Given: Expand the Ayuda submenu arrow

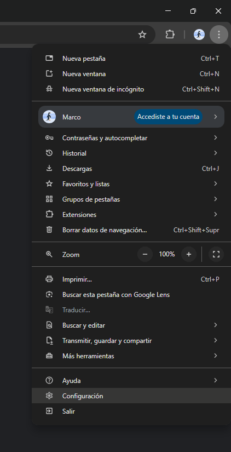Looking at the screenshot, I should click(x=215, y=381).
